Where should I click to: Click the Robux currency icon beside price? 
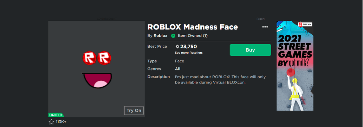(177, 47)
